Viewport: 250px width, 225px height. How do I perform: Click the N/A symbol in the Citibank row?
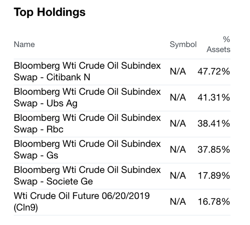[x=178, y=72]
